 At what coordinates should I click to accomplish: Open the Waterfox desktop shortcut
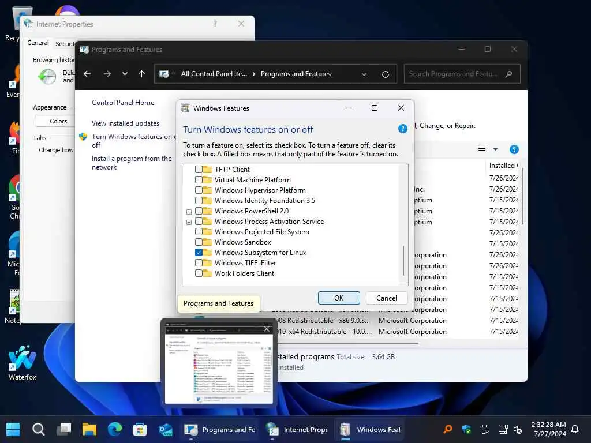coord(23,362)
